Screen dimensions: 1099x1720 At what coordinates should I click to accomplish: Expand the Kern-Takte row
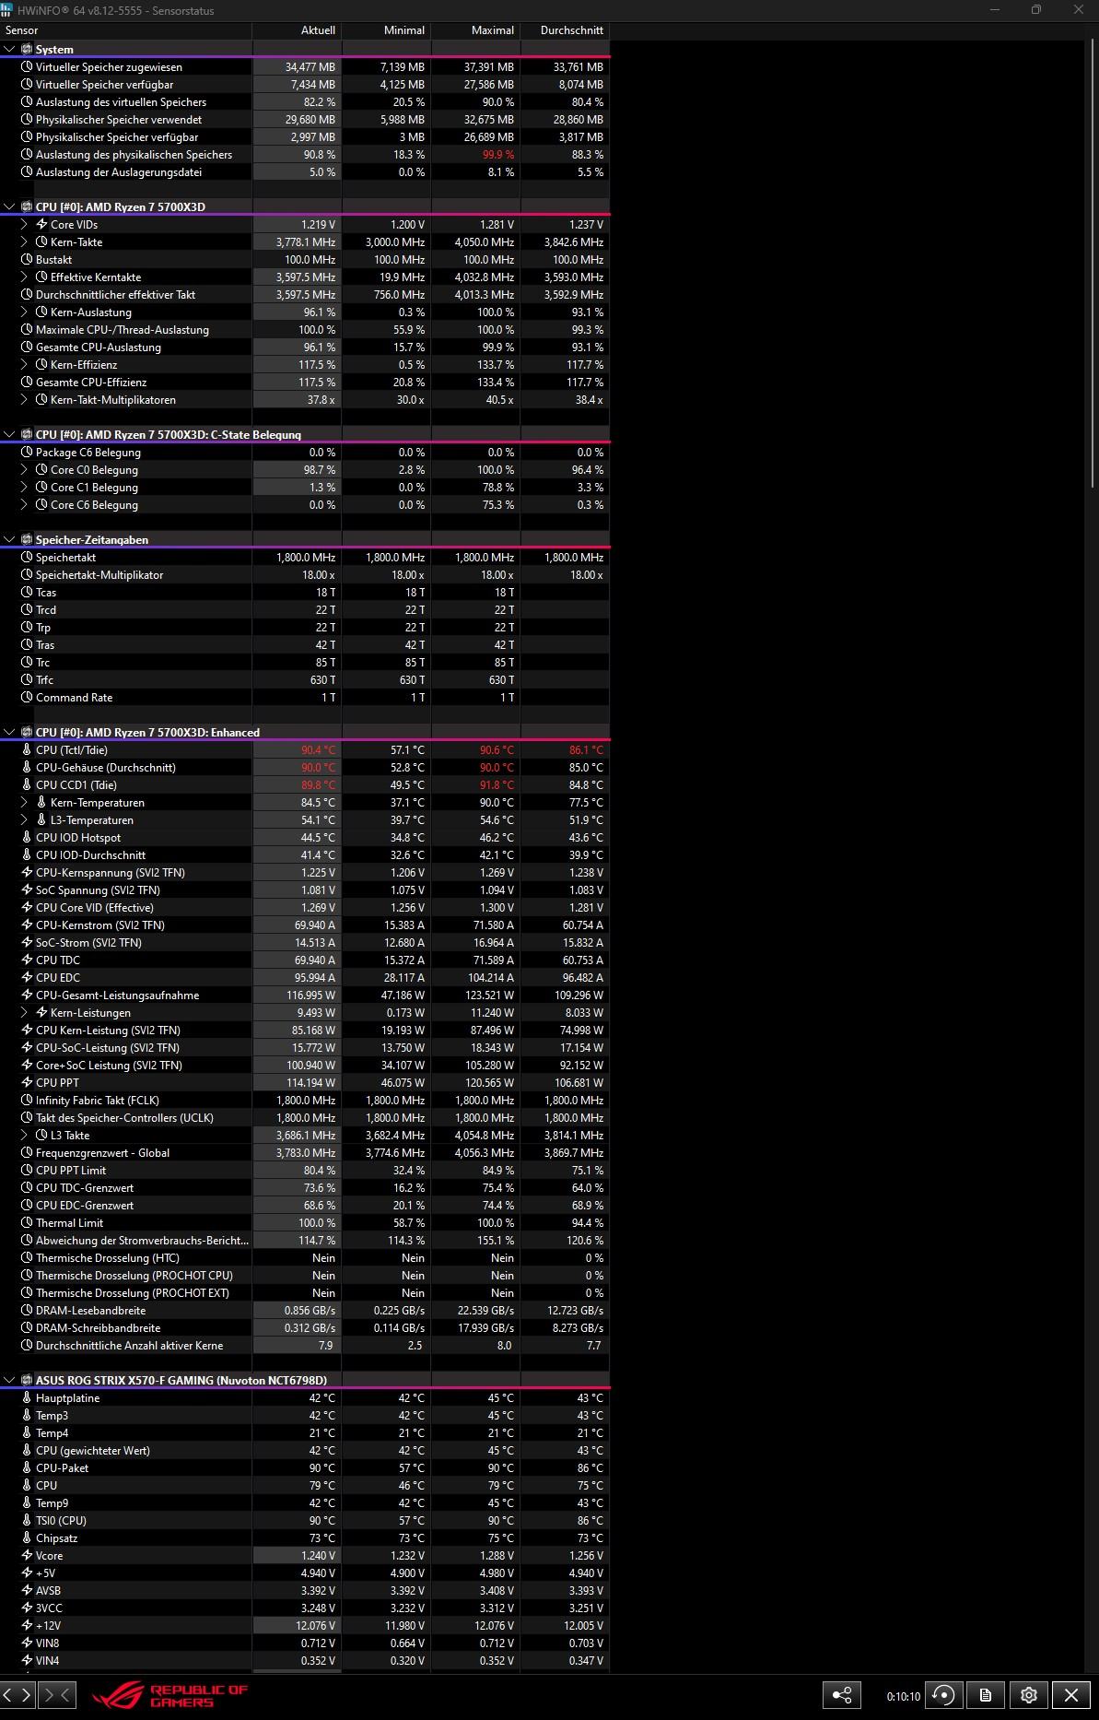(24, 242)
